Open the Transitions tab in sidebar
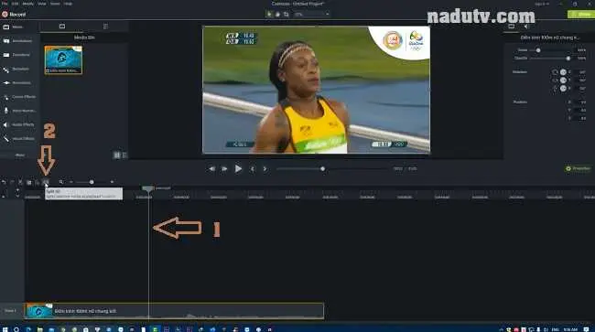 (x=17, y=55)
